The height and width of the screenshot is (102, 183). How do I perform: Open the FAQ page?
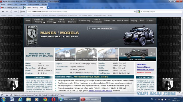click(x=142, y=21)
